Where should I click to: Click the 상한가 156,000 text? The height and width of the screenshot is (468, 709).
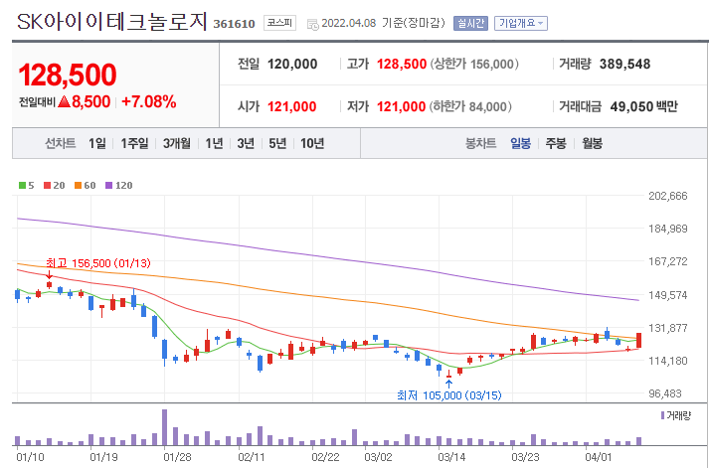pyautogui.click(x=474, y=65)
